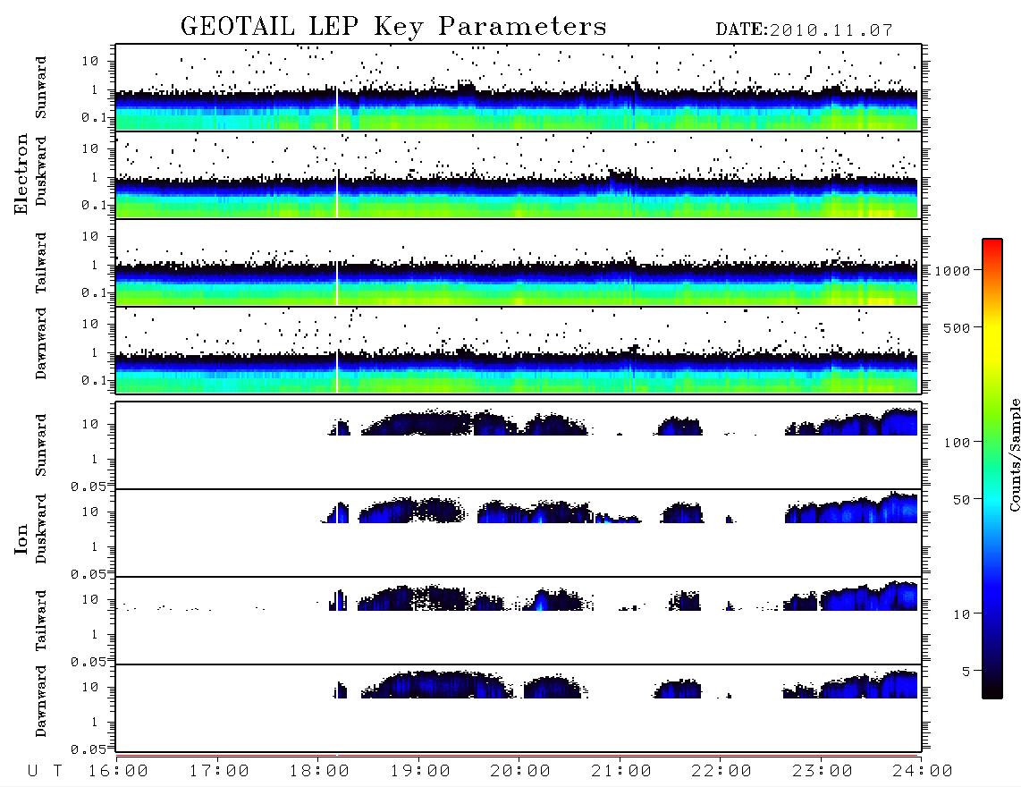Screen dimensions: 1021x787
Task: Click the "16:00" time axis label
Action: click(118, 772)
